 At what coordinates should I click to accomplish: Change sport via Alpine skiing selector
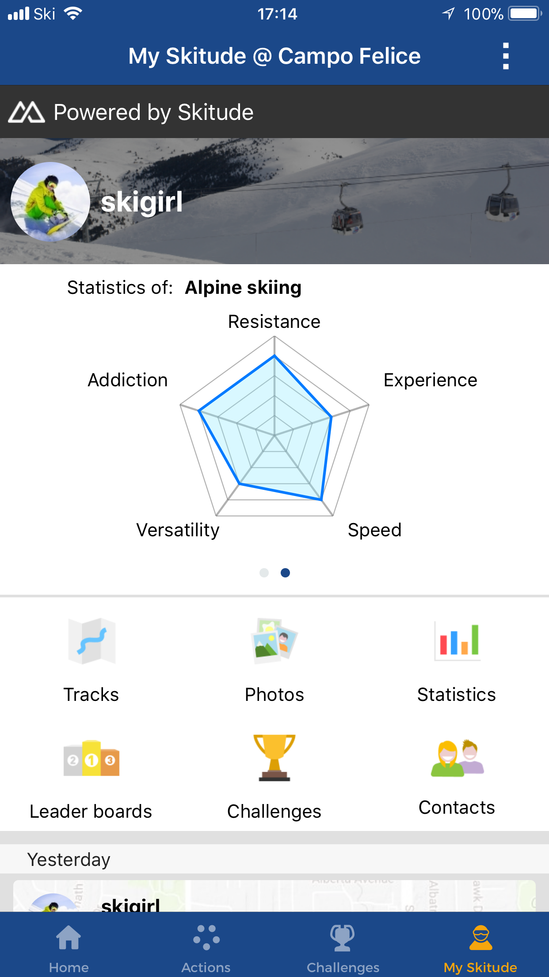point(243,288)
